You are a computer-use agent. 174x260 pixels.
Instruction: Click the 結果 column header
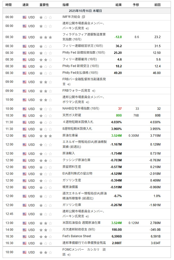click(118, 5)
